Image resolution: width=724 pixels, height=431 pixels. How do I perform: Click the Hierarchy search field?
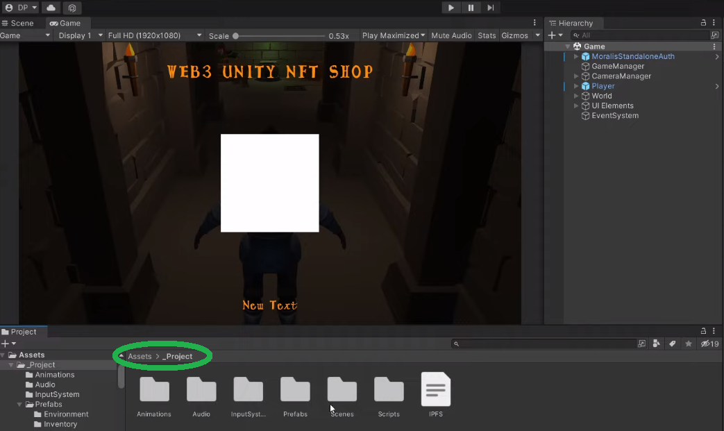639,35
